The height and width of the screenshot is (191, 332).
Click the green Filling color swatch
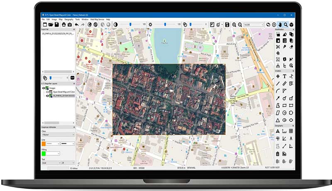click(x=44, y=154)
